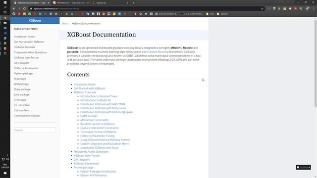Screen dimensions: 317x178
Task: Click the page vertical scrollbar thumb
Action: 316,64
